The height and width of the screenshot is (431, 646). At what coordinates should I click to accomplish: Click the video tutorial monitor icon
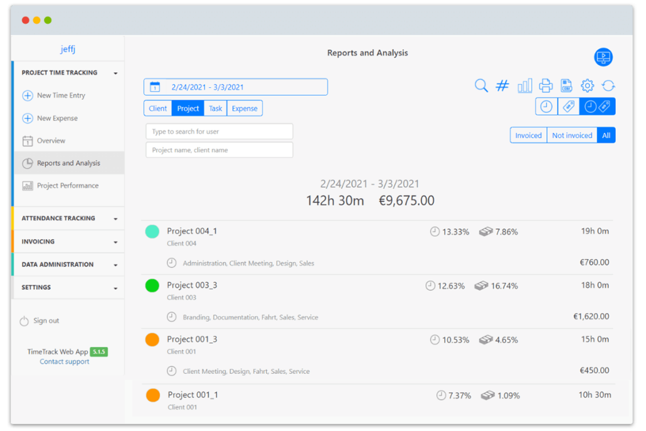coord(603,57)
